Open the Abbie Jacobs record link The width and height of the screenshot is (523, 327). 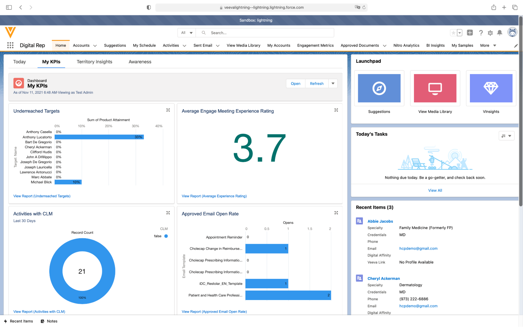tap(380, 221)
